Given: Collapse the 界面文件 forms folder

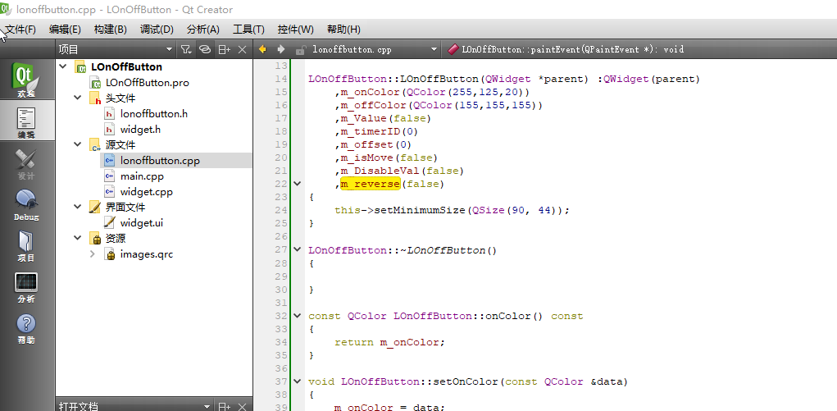Looking at the screenshot, I should pos(78,207).
